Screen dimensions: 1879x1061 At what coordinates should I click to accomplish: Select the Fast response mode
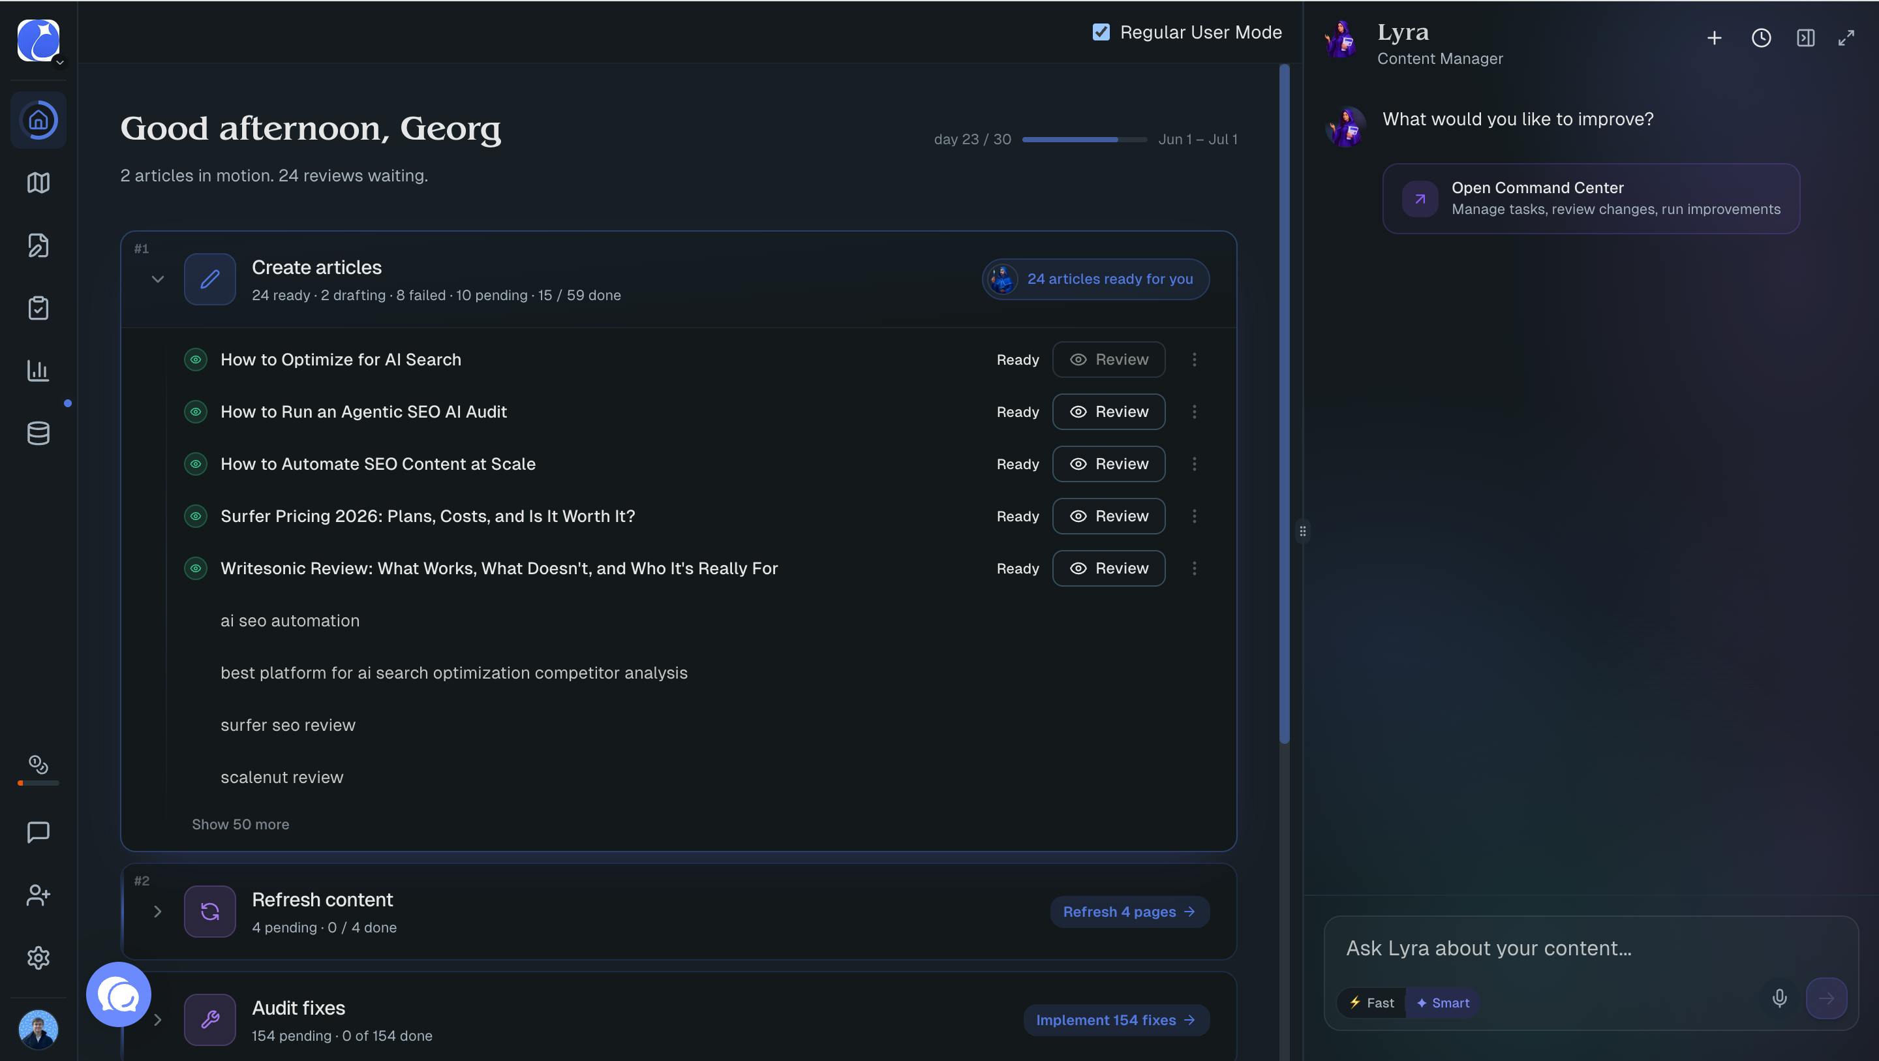1371,1003
